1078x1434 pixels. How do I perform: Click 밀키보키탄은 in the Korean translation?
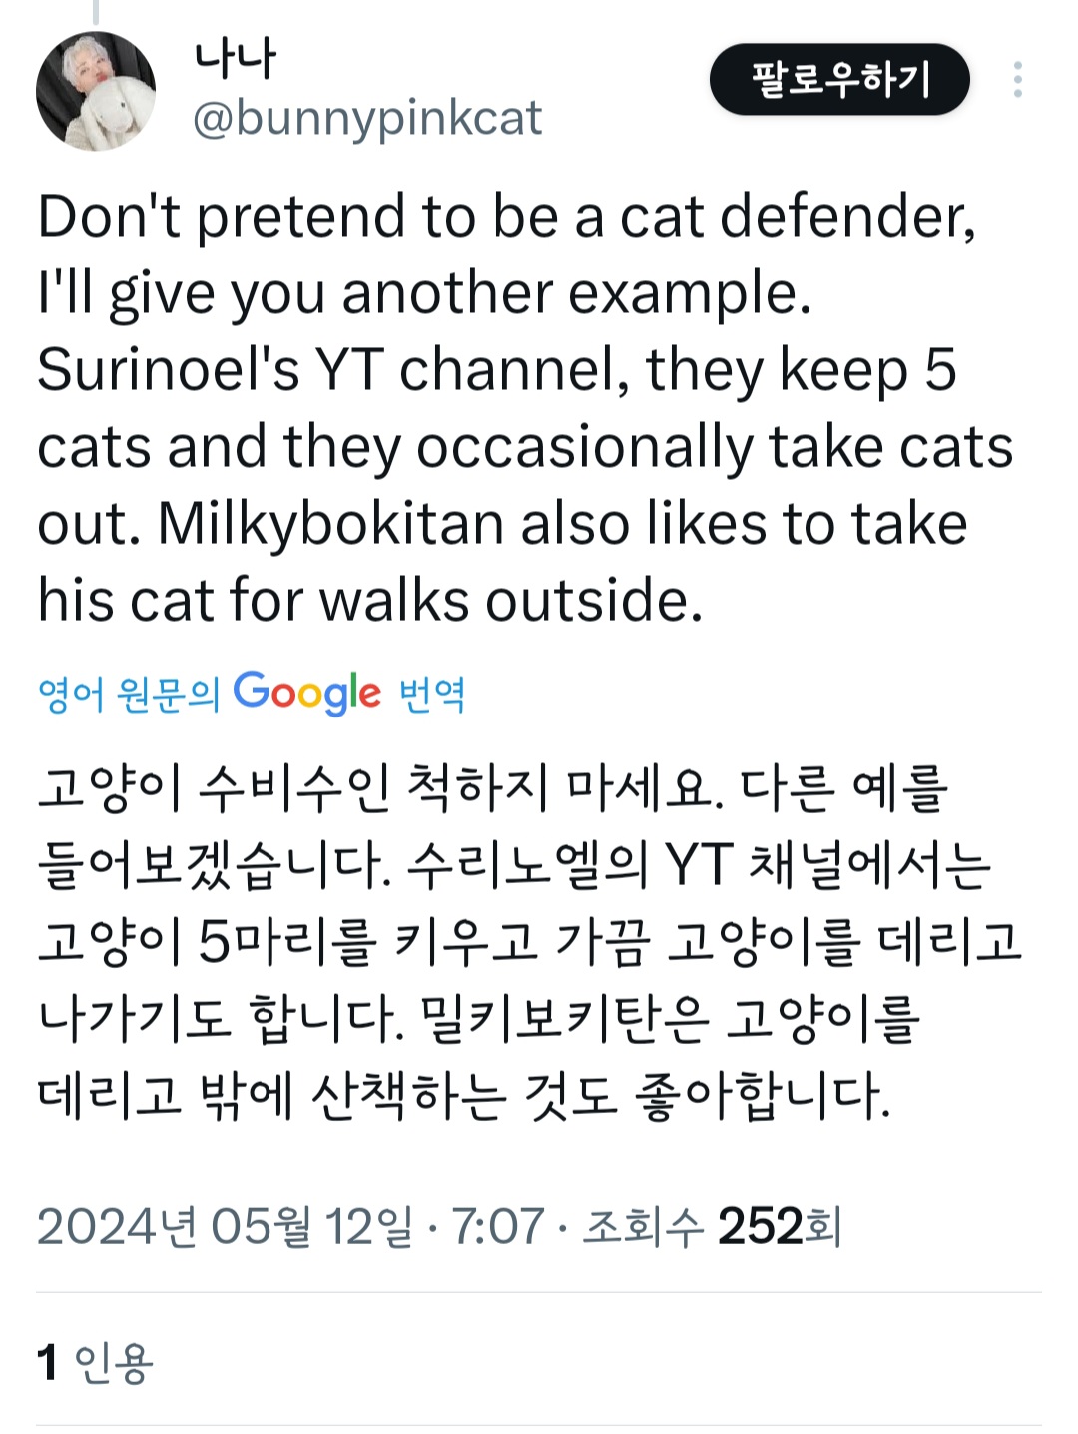tap(565, 1018)
